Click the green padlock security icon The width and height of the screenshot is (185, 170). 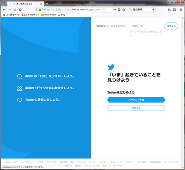tap(40, 9)
